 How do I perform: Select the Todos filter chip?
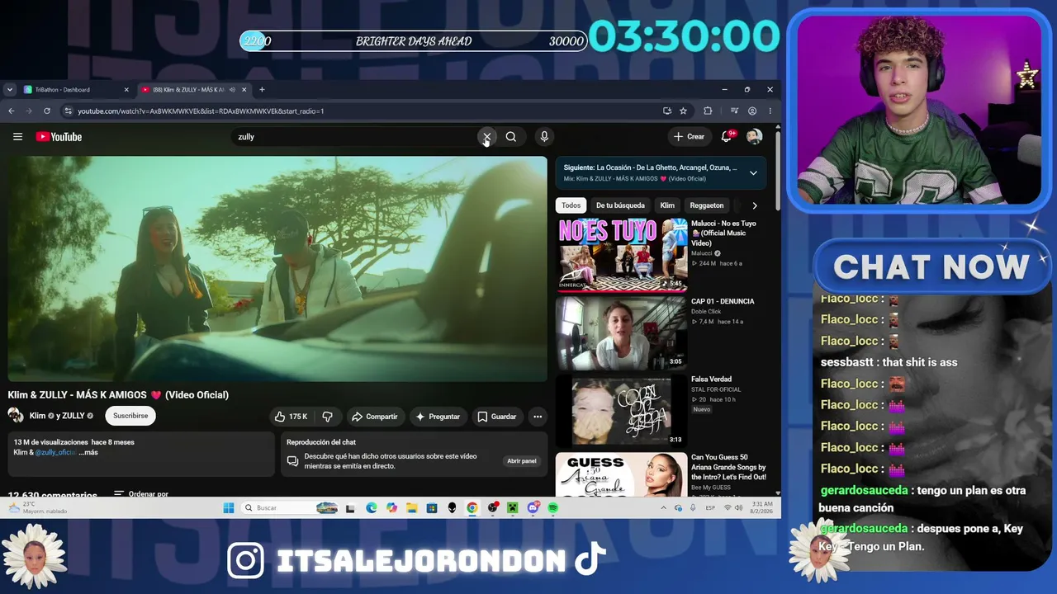(x=571, y=205)
